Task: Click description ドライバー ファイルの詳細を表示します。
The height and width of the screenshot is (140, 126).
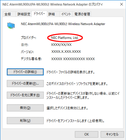Action: coord(71,72)
